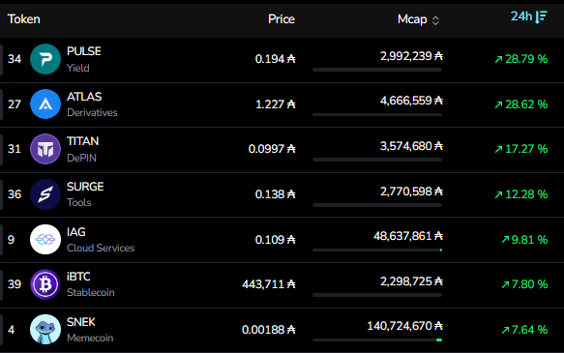Click PULSE price 0.194 ₳
Viewport: 564px width, 353px height.
[x=275, y=59]
